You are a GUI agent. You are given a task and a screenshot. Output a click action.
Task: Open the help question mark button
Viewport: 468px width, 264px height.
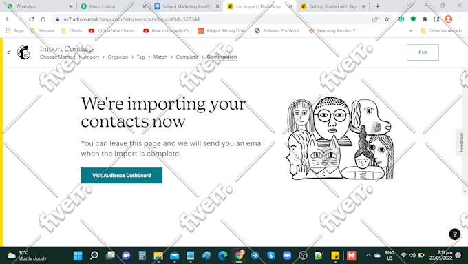454,234
